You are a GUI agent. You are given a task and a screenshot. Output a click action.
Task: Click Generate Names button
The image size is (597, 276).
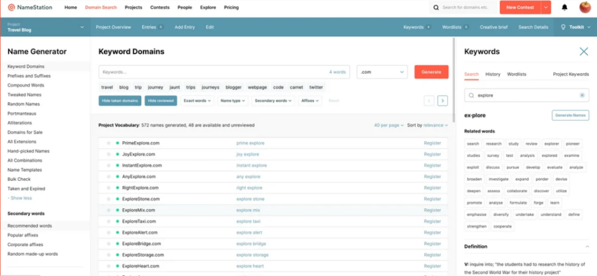pos(570,115)
